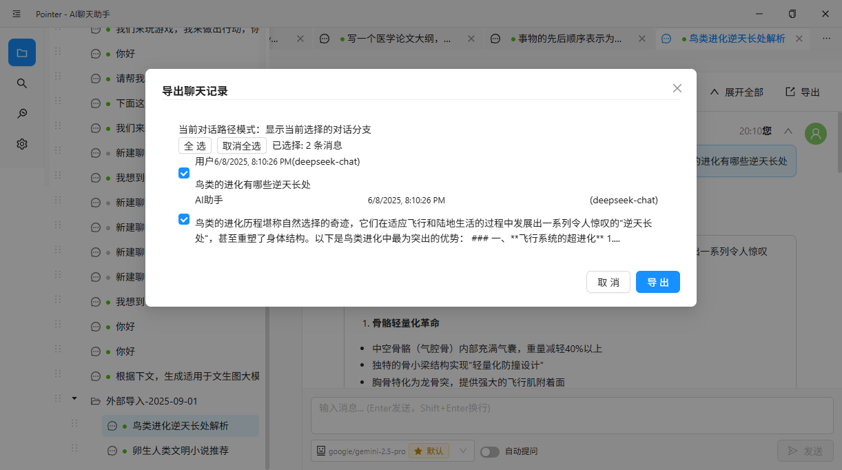Toggle the sidebar with the top-left menu icon
The width and height of the screenshot is (842, 470).
(x=17, y=14)
